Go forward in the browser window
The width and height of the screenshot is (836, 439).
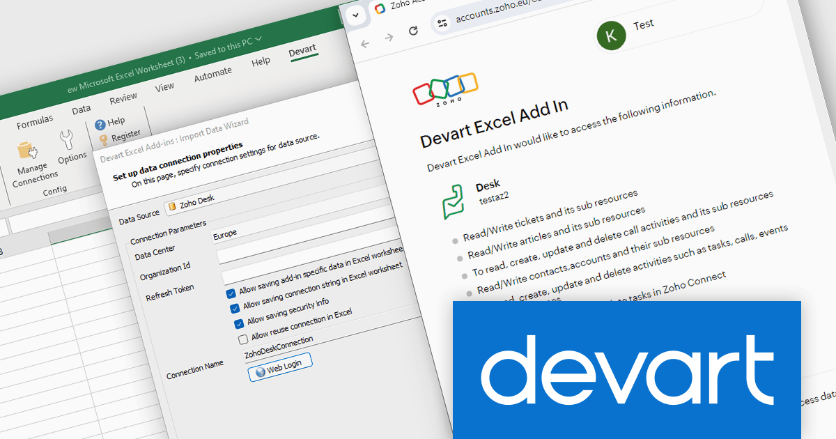[389, 37]
